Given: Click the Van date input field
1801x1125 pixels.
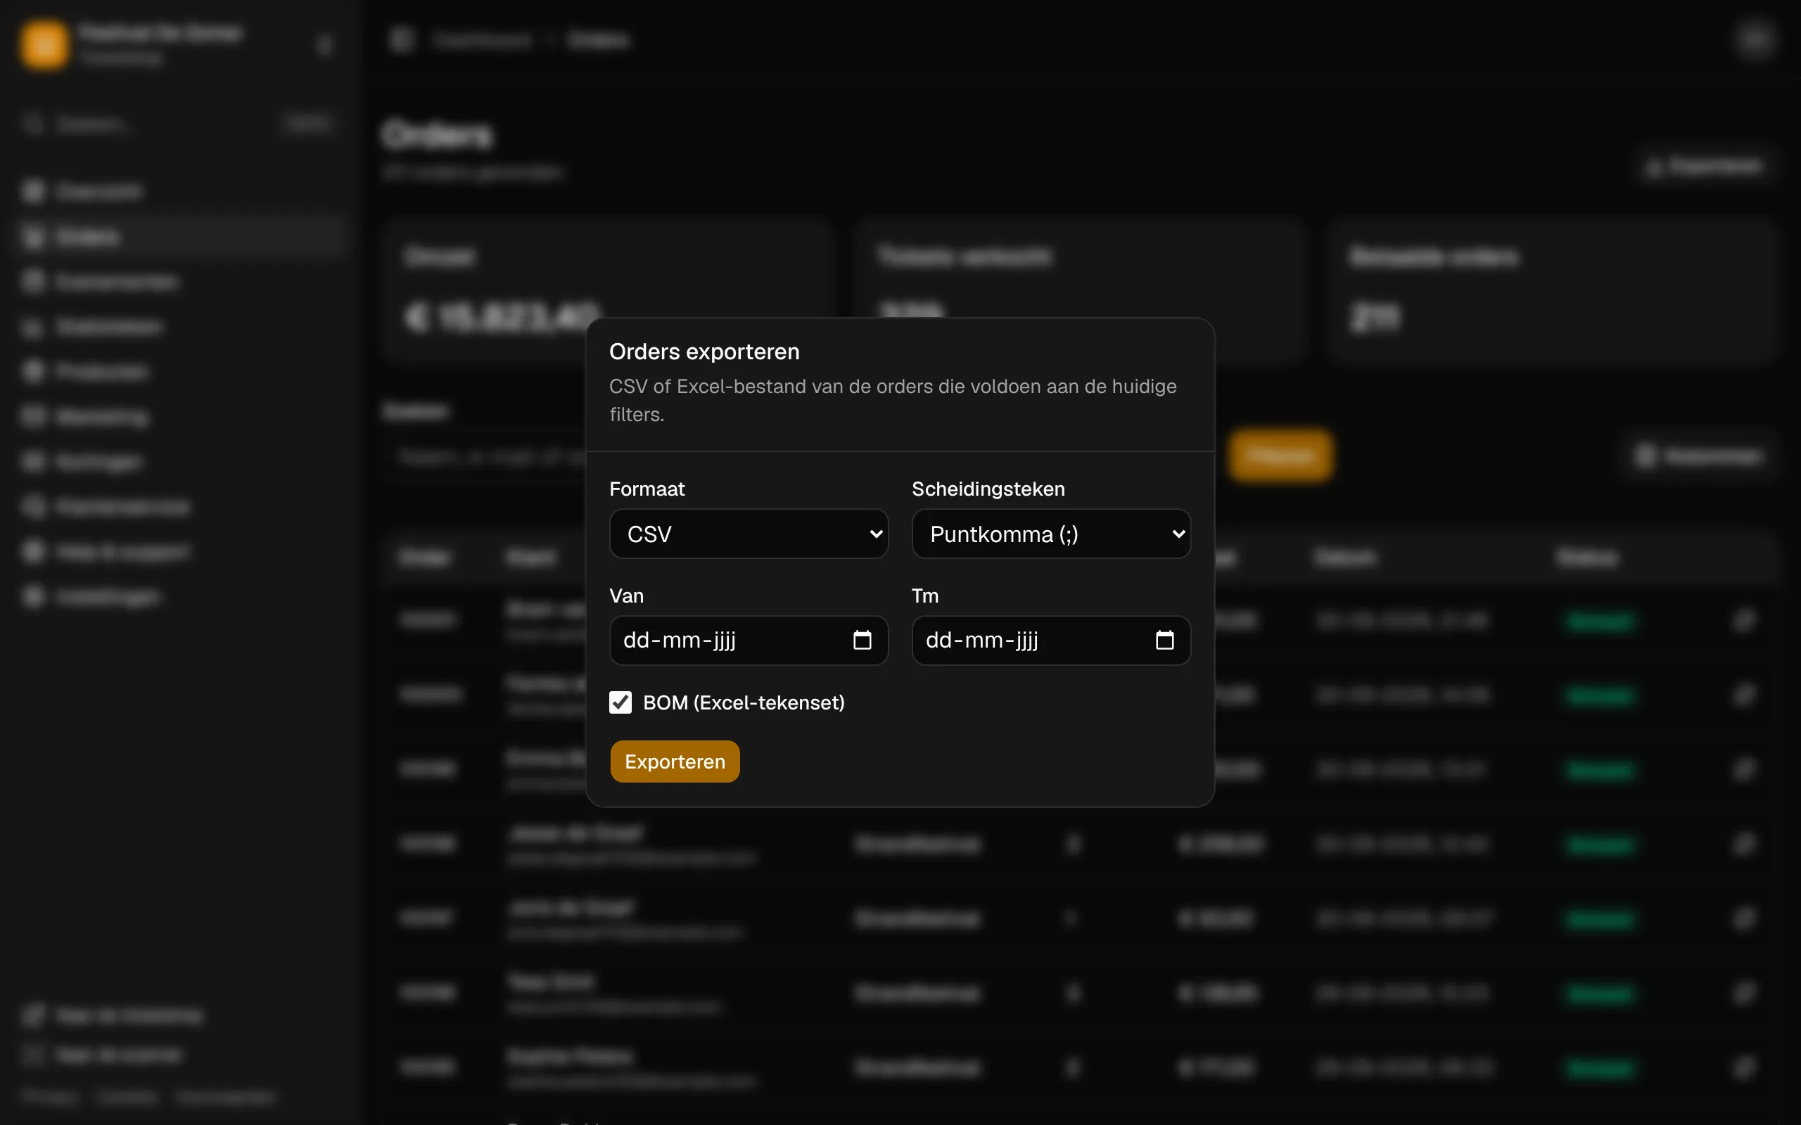Looking at the screenshot, I should pos(749,640).
